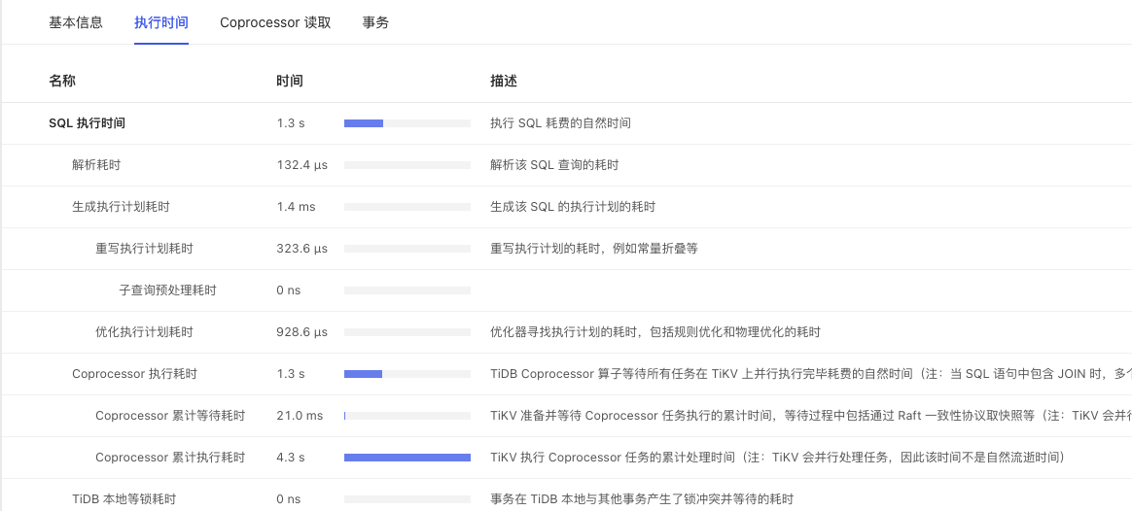Click the SQL 执行时间 progress bar

pyautogui.click(x=407, y=123)
